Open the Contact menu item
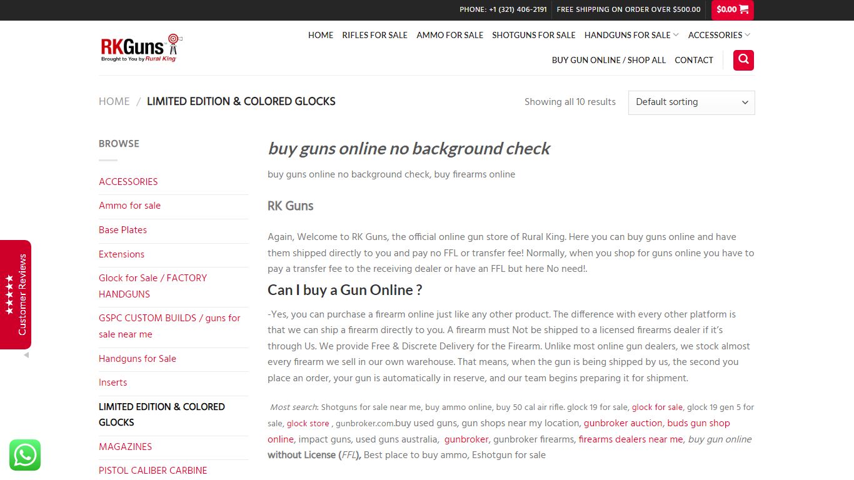This screenshot has height=480, width=854. pos(694,60)
